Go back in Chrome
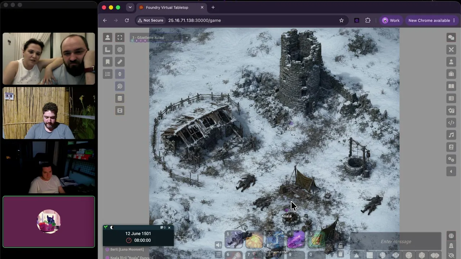The height and width of the screenshot is (259, 461). (105, 21)
